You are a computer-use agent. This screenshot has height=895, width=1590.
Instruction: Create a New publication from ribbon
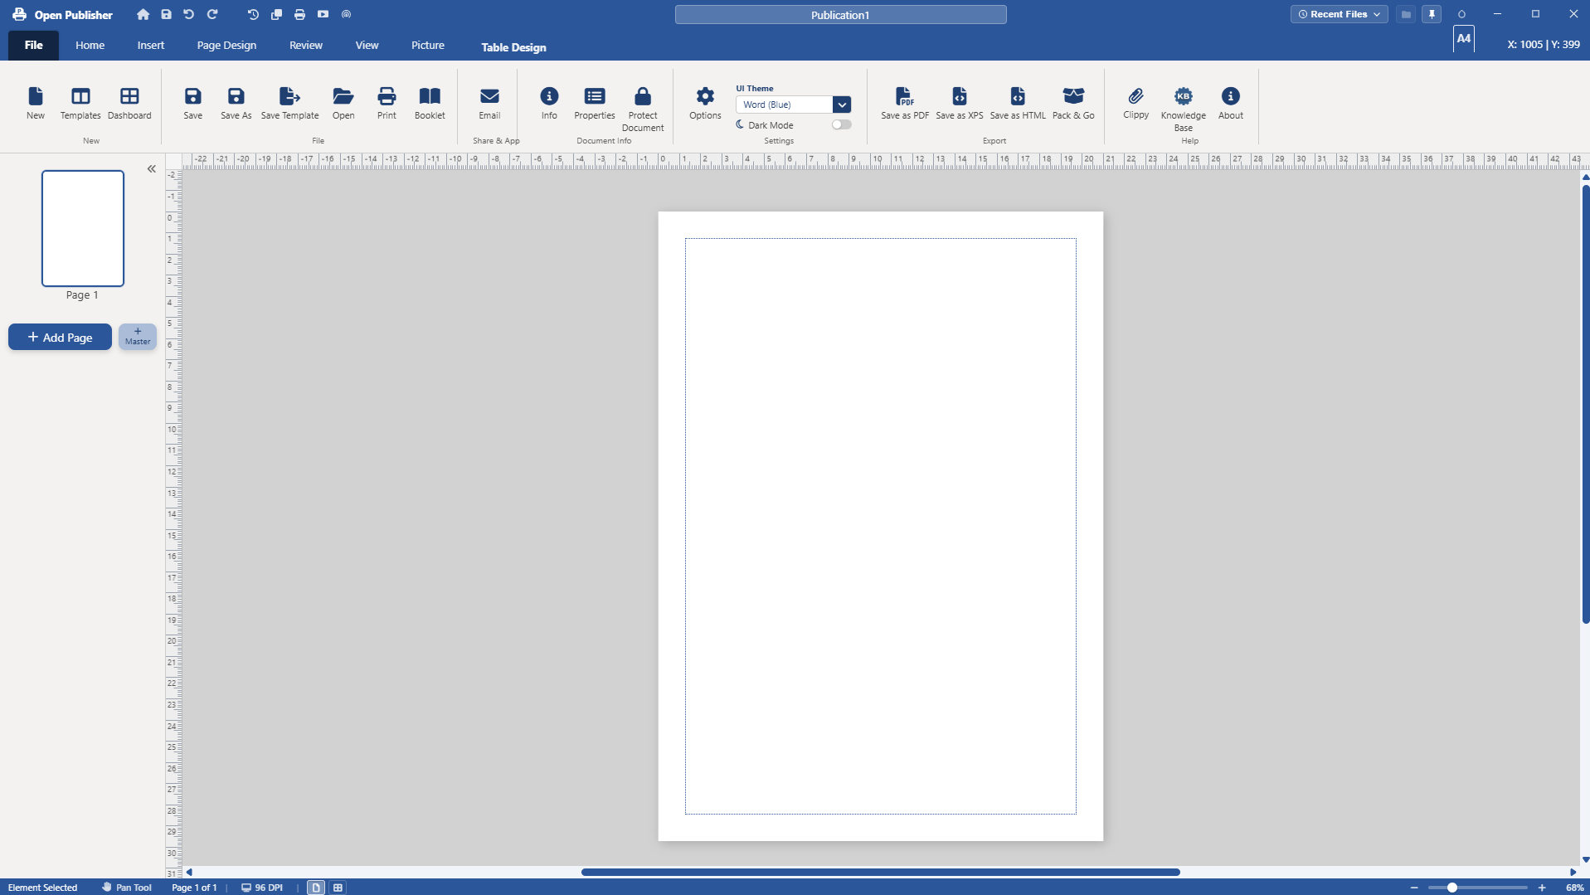point(36,104)
